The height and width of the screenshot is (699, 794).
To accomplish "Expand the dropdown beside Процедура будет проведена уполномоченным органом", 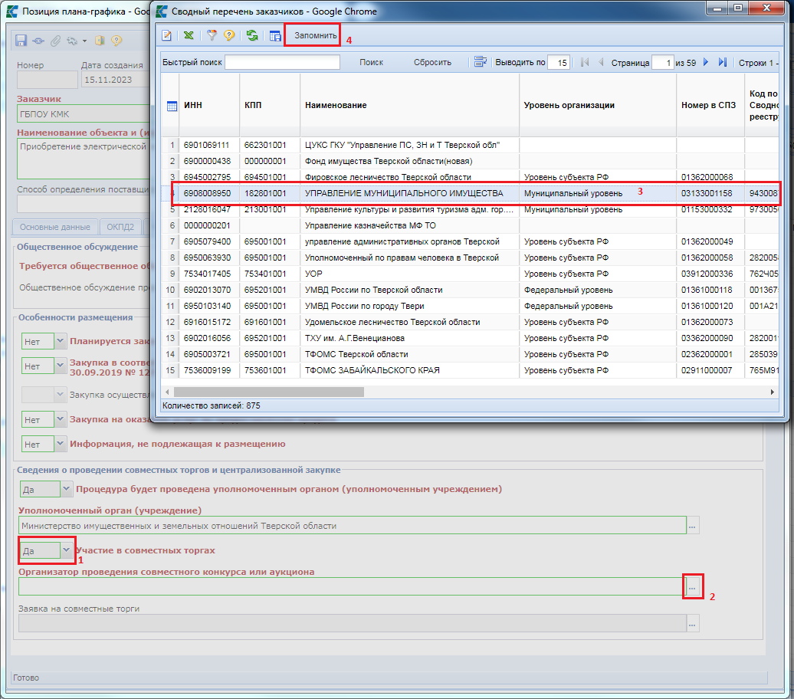I will click(x=65, y=489).
